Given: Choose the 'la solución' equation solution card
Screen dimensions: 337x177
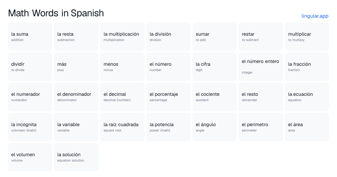Looking at the screenshot, I should [x=76, y=157].
